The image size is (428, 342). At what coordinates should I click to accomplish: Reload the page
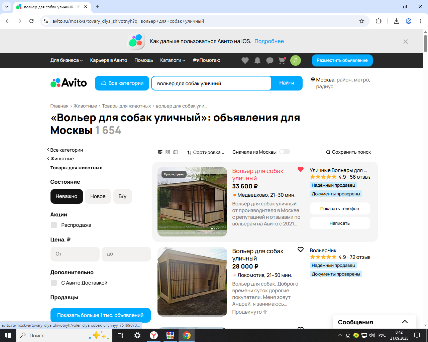(x=31, y=21)
